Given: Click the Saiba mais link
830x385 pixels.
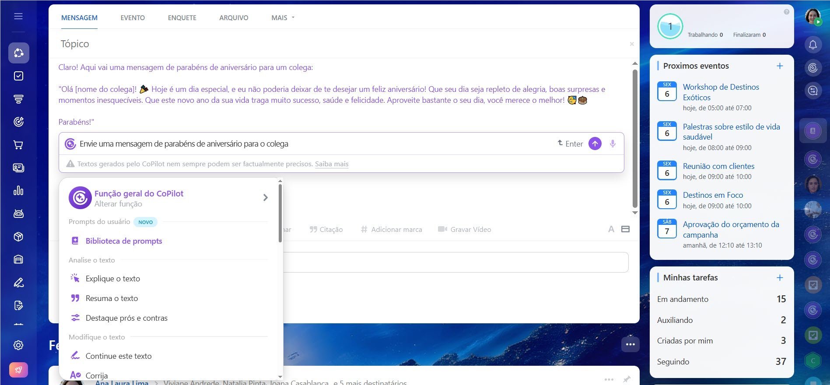Looking at the screenshot, I should 332,164.
